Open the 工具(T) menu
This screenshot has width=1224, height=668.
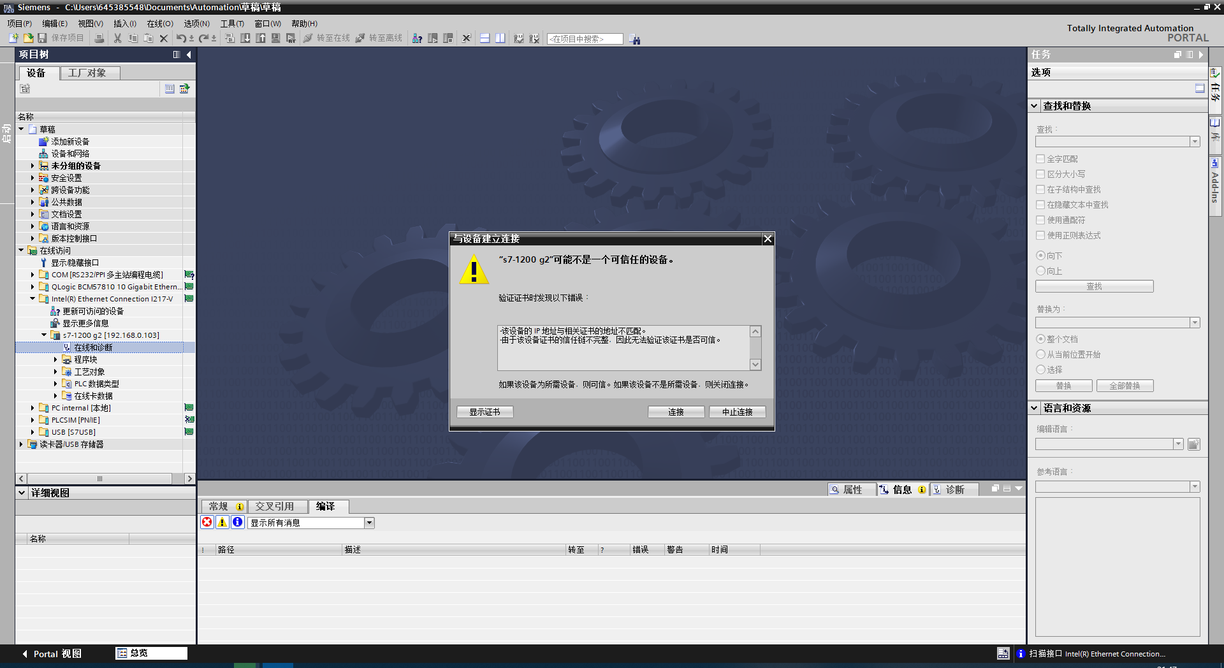tap(232, 24)
